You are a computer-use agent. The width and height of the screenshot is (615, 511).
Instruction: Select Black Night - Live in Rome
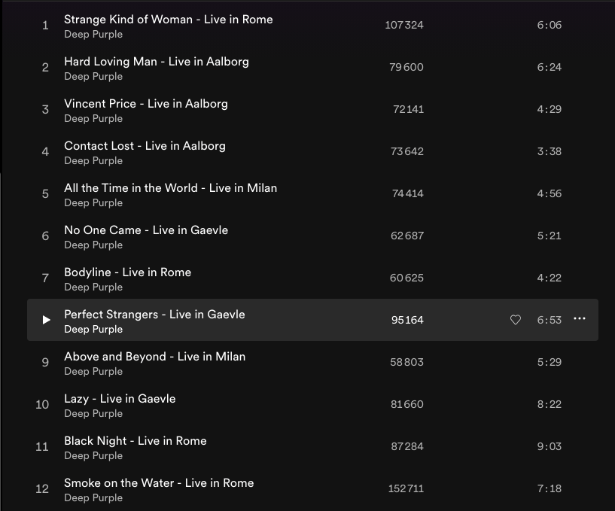(135, 440)
